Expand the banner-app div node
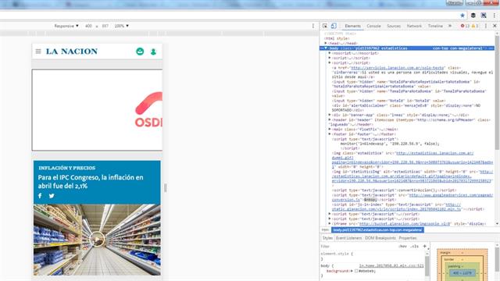This screenshot has height=281, width=500. (330, 115)
